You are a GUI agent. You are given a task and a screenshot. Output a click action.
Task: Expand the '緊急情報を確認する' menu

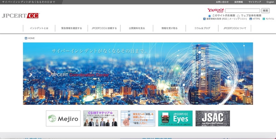click(x=71, y=28)
